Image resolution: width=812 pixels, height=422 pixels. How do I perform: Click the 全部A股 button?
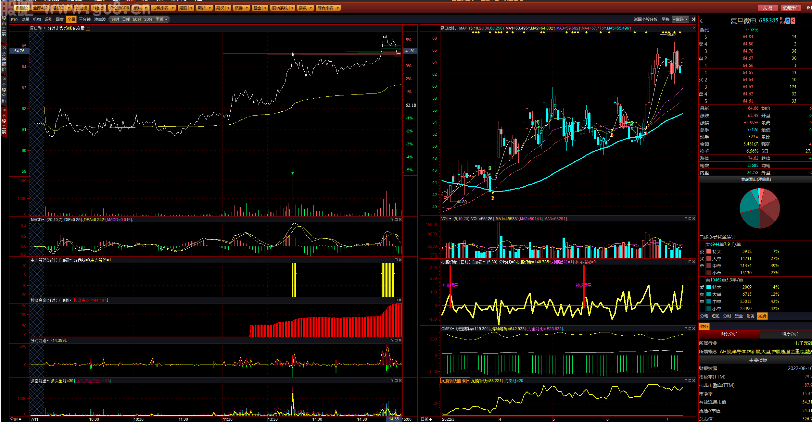tap(40, 8)
